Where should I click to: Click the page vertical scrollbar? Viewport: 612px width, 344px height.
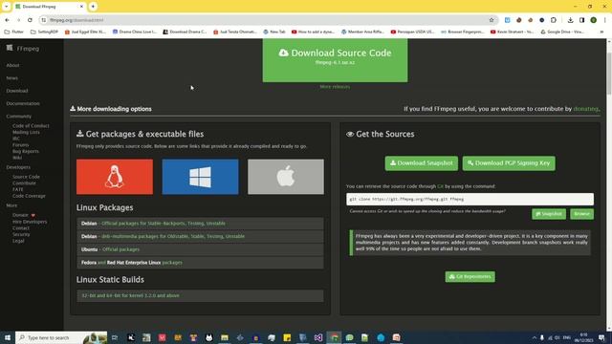tap(608, 75)
